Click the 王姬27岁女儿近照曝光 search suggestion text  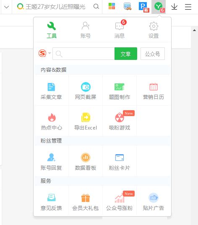click(x=55, y=7)
